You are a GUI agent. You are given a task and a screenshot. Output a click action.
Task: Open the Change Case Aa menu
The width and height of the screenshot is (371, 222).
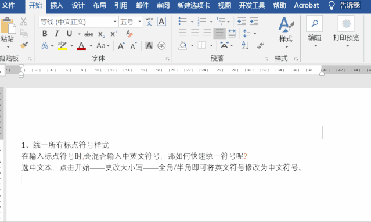103,45
